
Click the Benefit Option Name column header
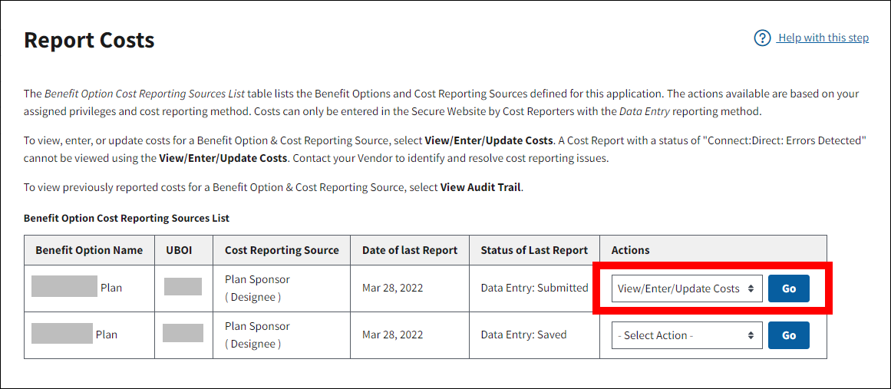click(x=89, y=250)
